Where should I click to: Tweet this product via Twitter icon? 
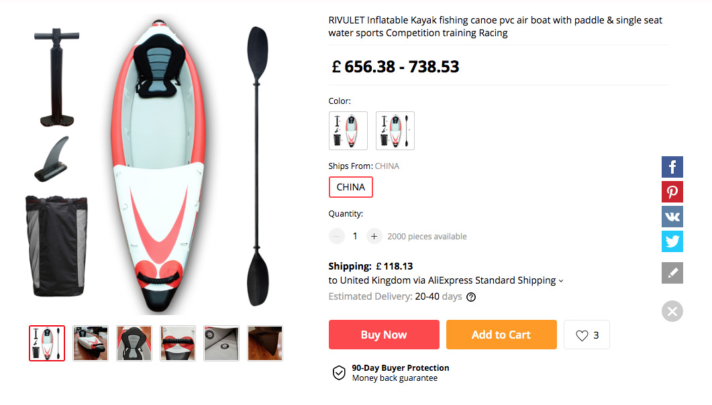(x=672, y=241)
